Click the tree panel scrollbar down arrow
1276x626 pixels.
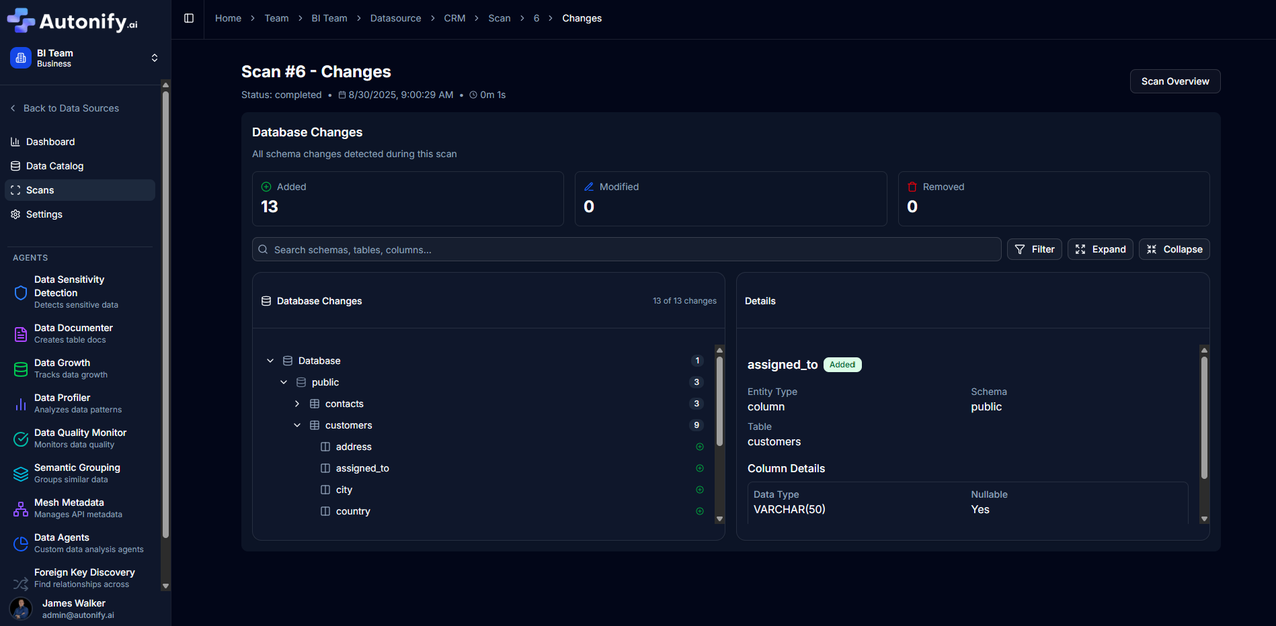click(719, 519)
